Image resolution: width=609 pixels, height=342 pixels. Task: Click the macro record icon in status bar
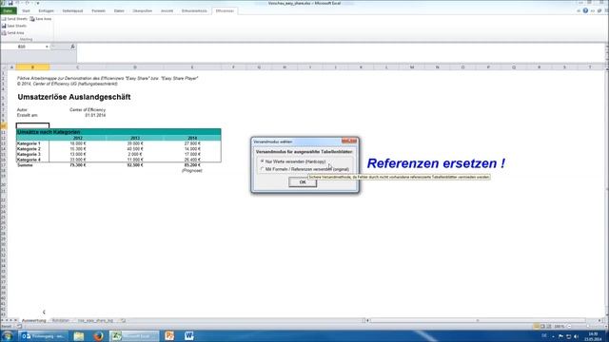point(19,327)
